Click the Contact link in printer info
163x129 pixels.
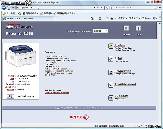coord(10,84)
